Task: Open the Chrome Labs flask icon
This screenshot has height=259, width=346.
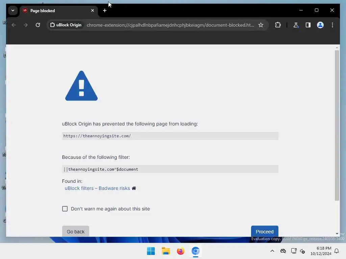Action: (296, 25)
